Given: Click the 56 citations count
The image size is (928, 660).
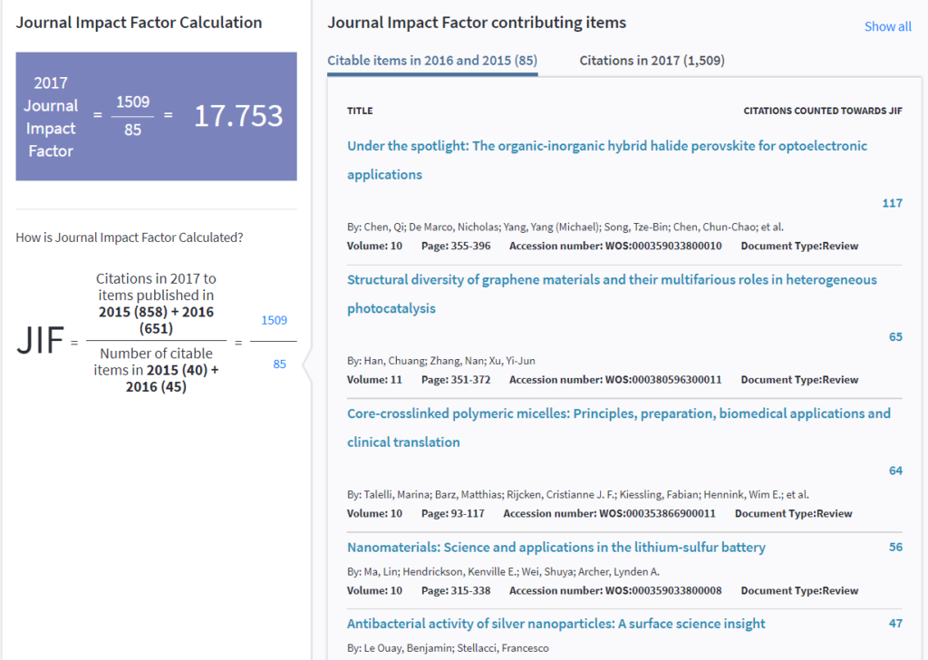Looking at the screenshot, I should pyautogui.click(x=895, y=548).
